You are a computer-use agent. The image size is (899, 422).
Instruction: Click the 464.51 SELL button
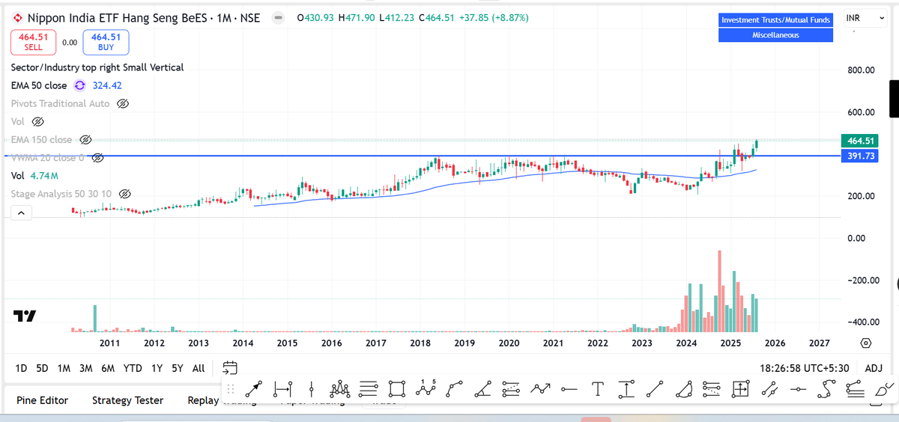(33, 42)
